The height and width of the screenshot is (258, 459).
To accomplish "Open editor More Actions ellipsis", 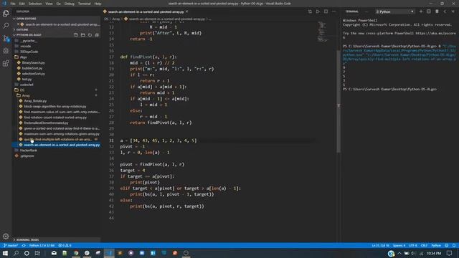I will click(333, 11).
